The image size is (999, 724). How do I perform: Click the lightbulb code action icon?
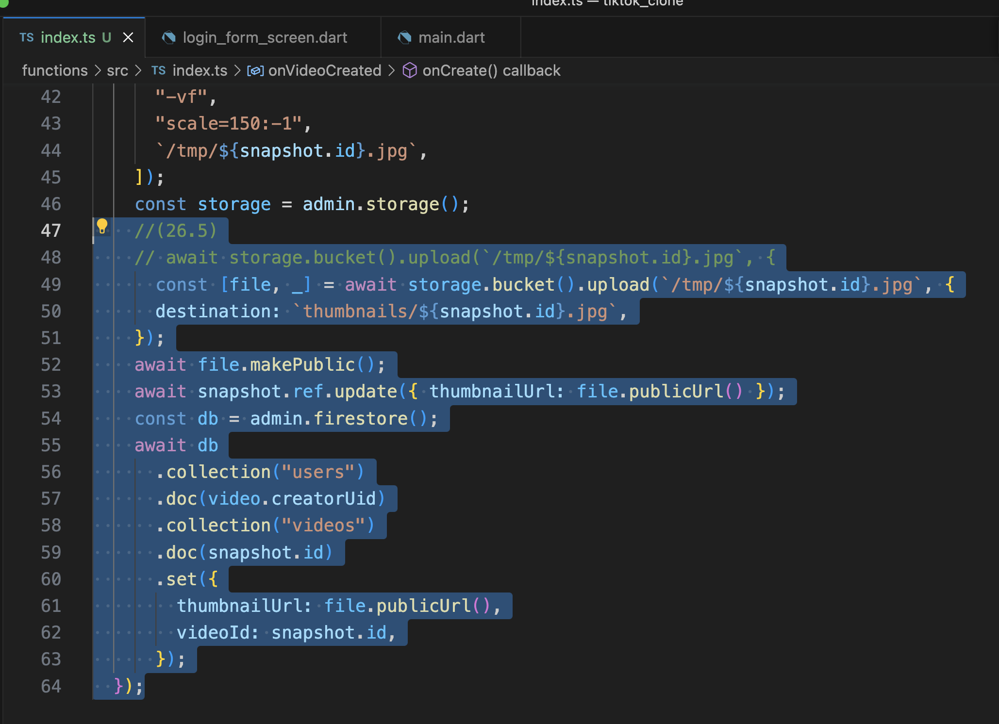[x=102, y=226]
